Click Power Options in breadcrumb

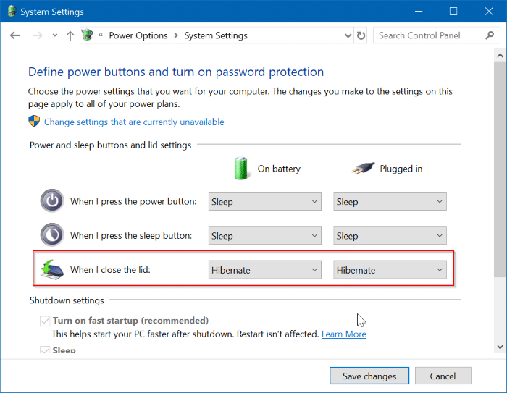(138, 35)
